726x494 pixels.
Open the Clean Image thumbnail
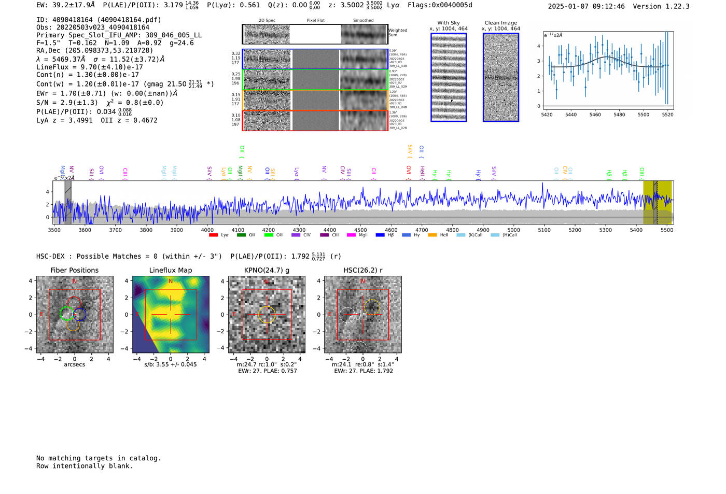[501, 77]
